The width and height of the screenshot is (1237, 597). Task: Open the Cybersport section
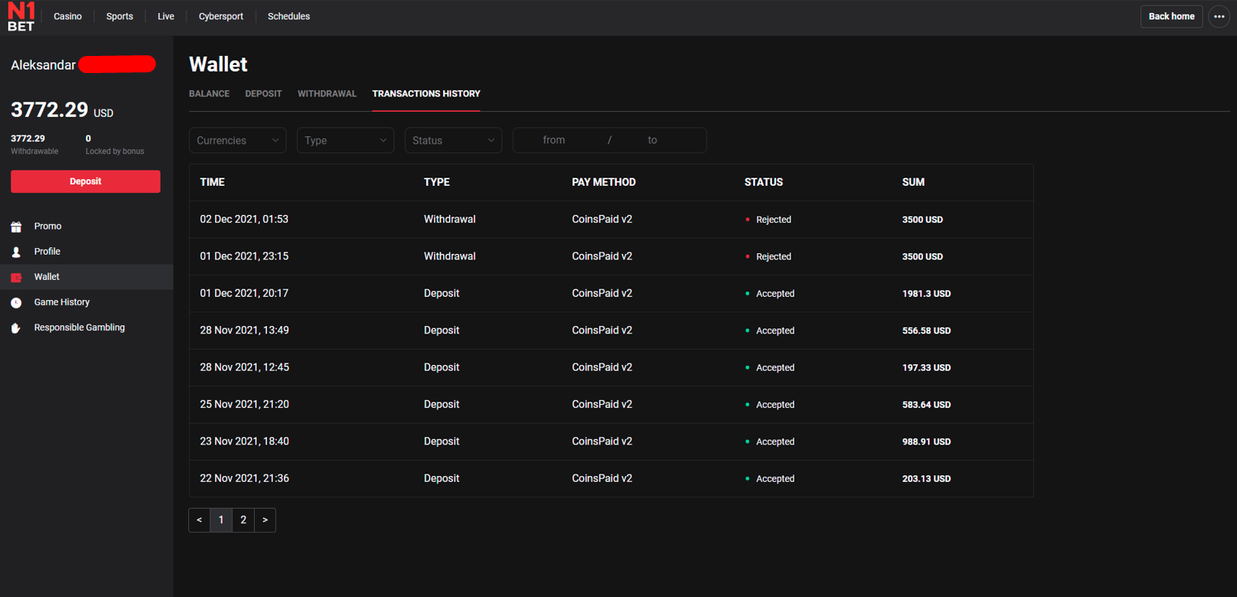[221, 16]
